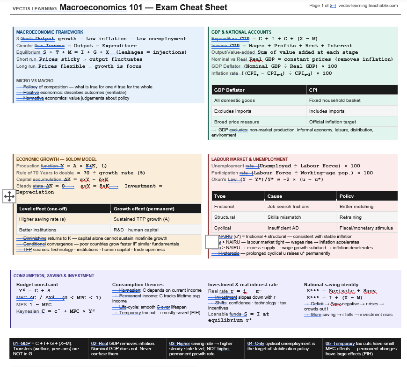Click the '03 Higher saving rate' footer note

[201, 349]
